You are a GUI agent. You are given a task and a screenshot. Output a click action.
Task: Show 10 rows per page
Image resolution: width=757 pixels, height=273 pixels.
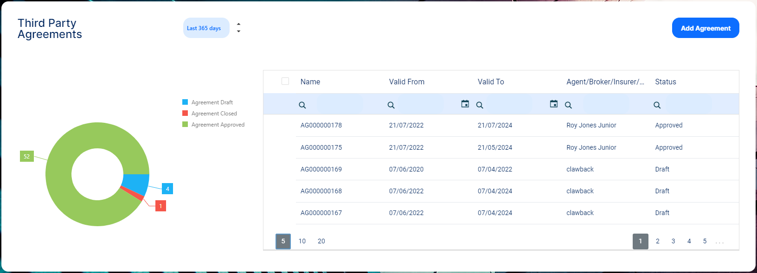pos(302,241)
